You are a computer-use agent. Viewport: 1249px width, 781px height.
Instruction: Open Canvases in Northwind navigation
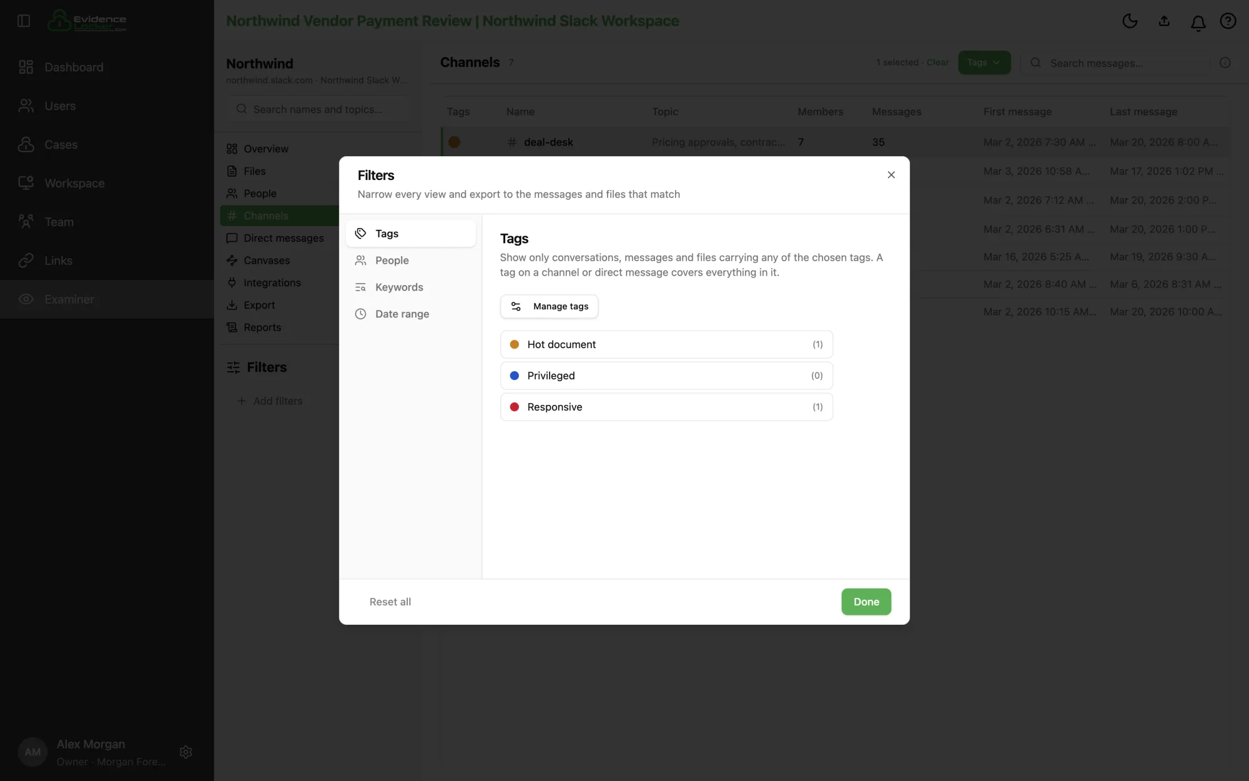click(280, 261)
